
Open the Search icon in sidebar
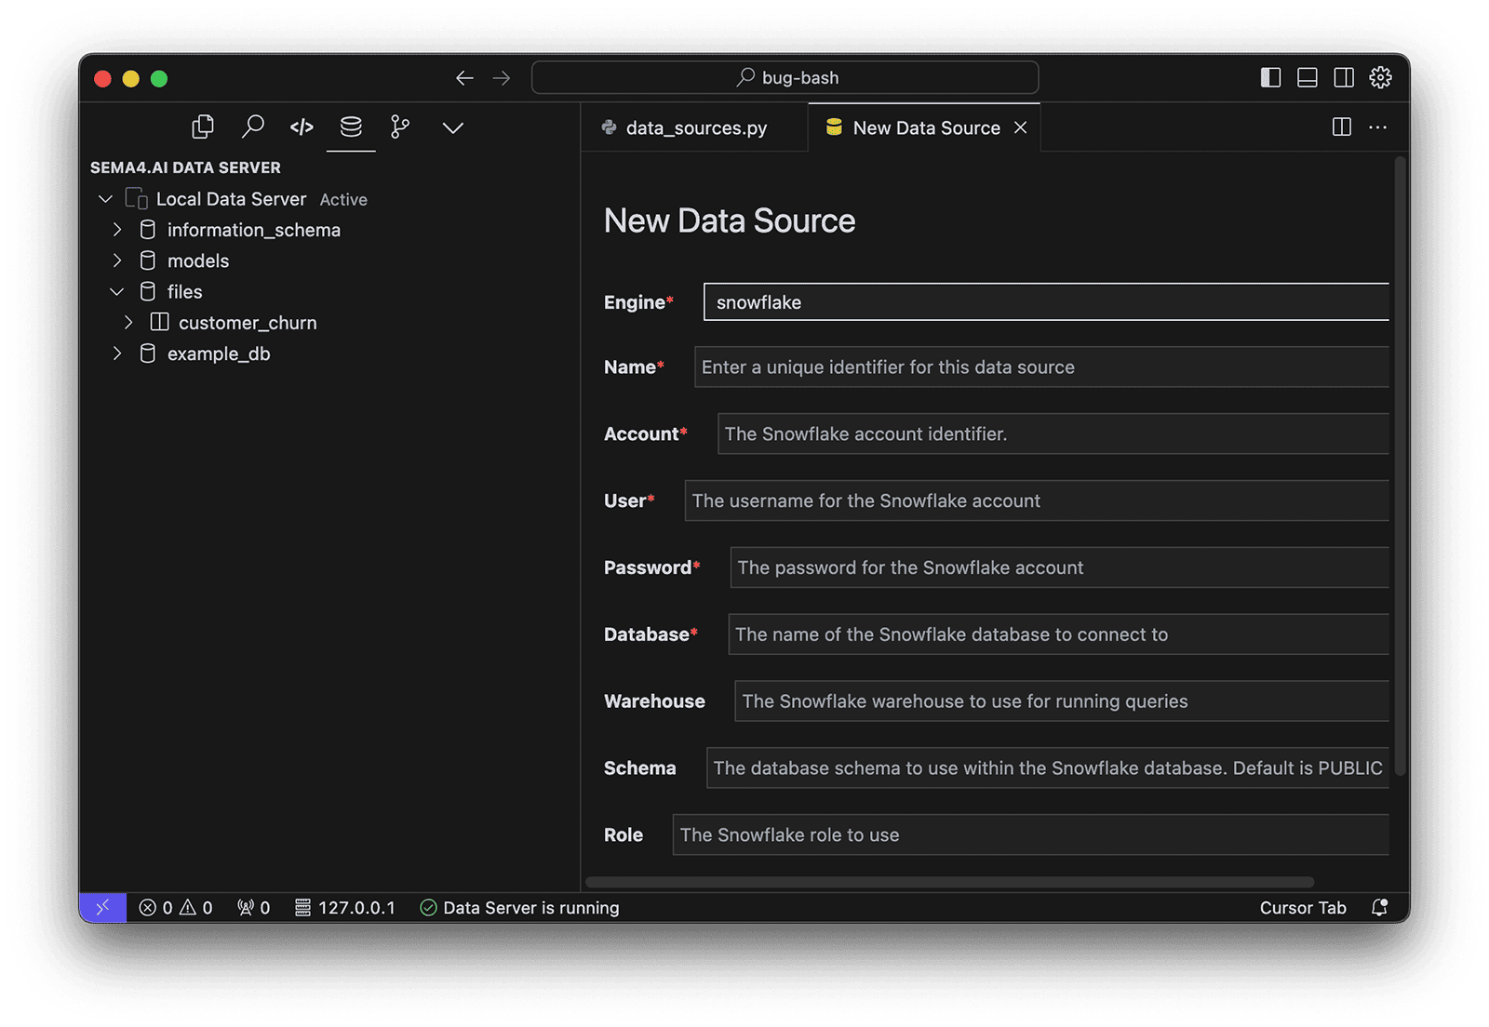click(252, 127)
